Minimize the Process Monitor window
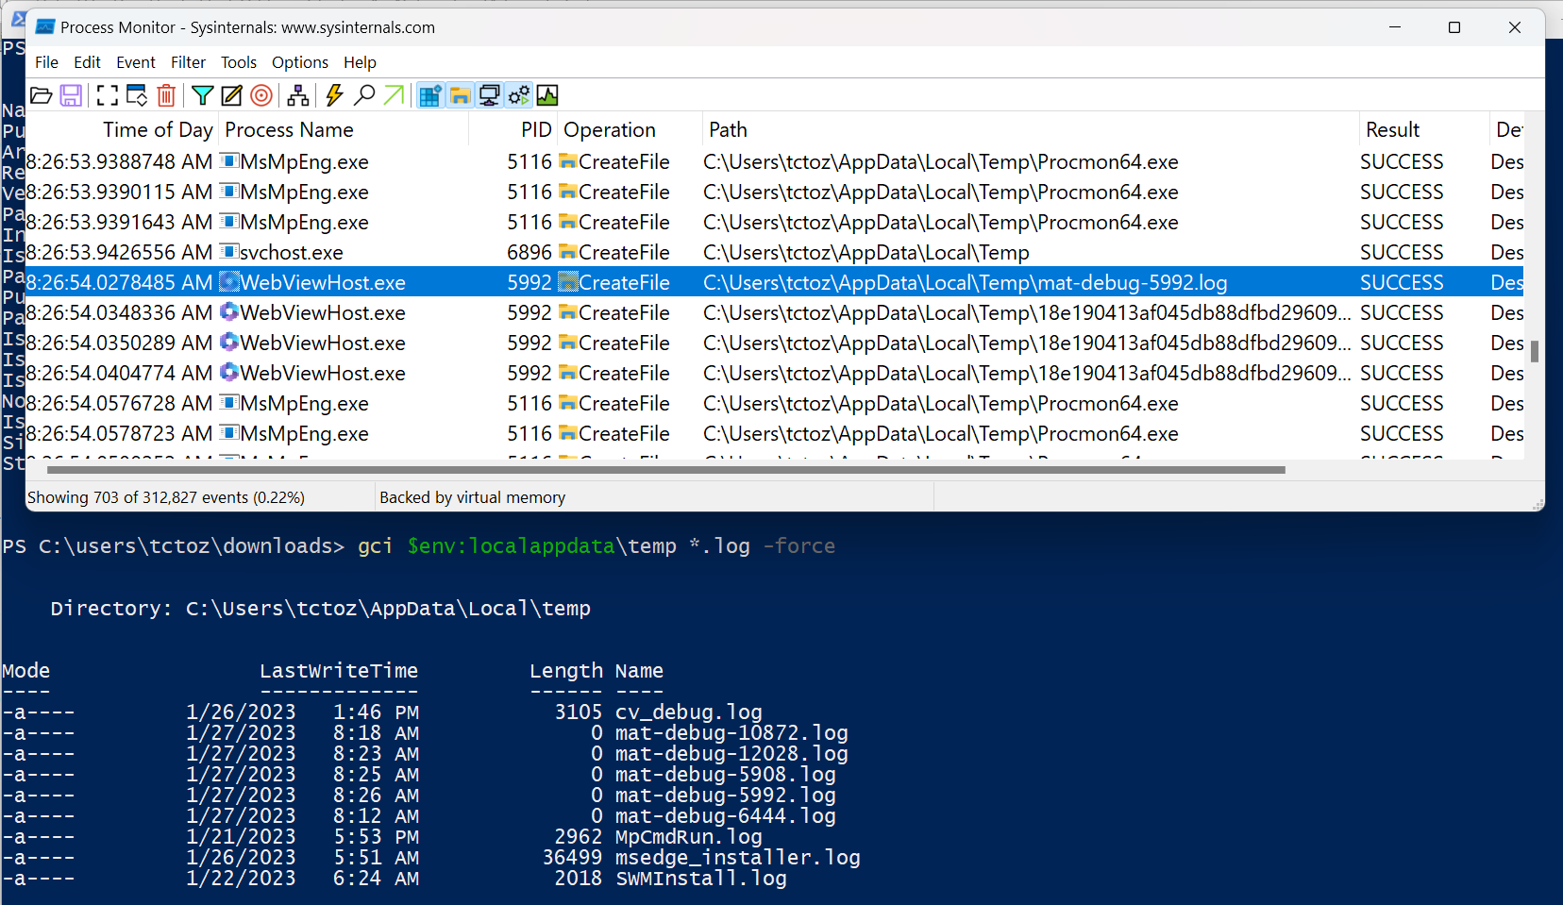The height and width of the screenshot is (905, 1563). pos(1395,27)
